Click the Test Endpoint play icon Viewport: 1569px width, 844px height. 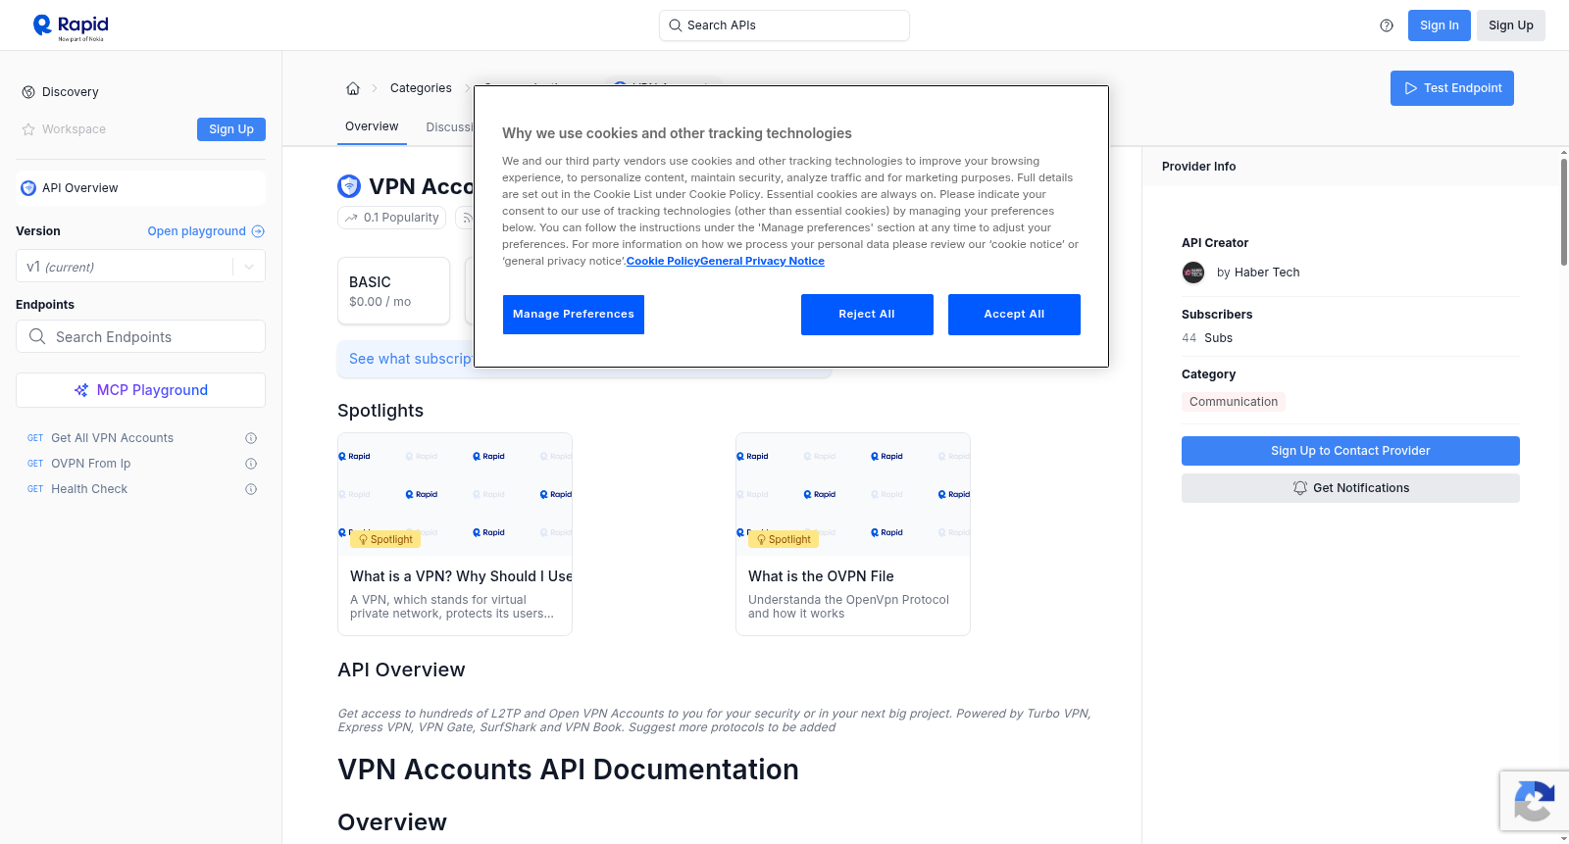point(1411,88)
